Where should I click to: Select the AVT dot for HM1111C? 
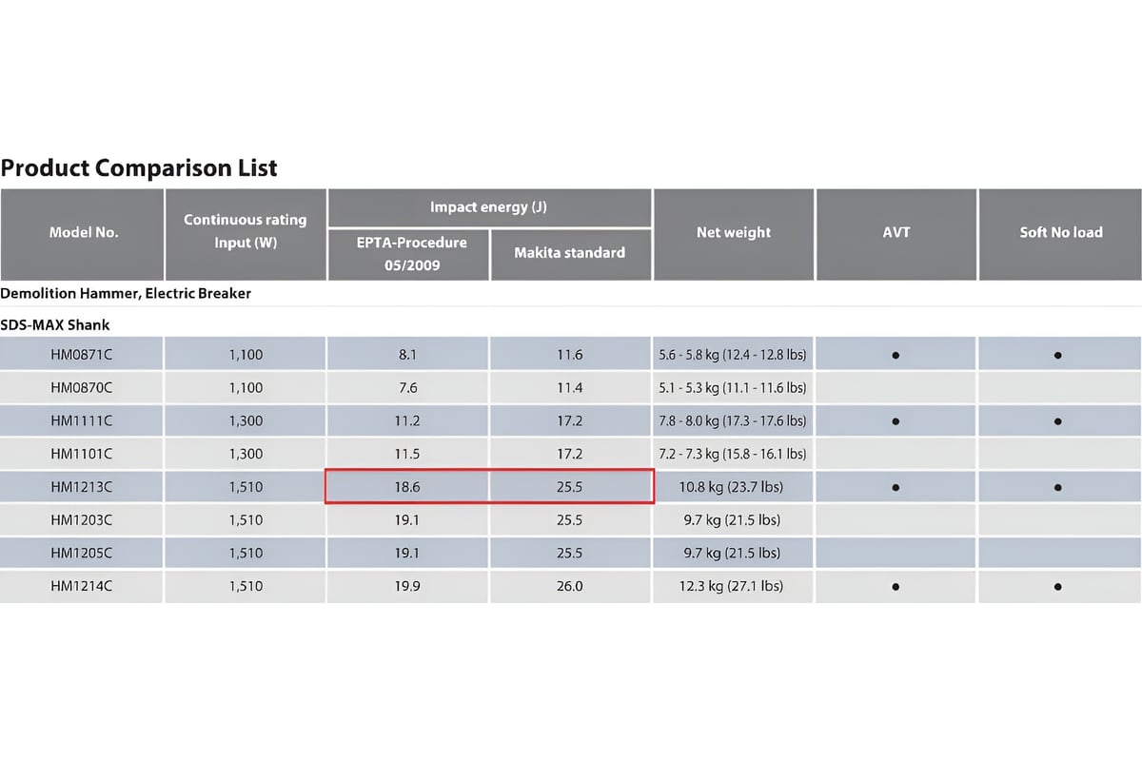coord(896,421)
